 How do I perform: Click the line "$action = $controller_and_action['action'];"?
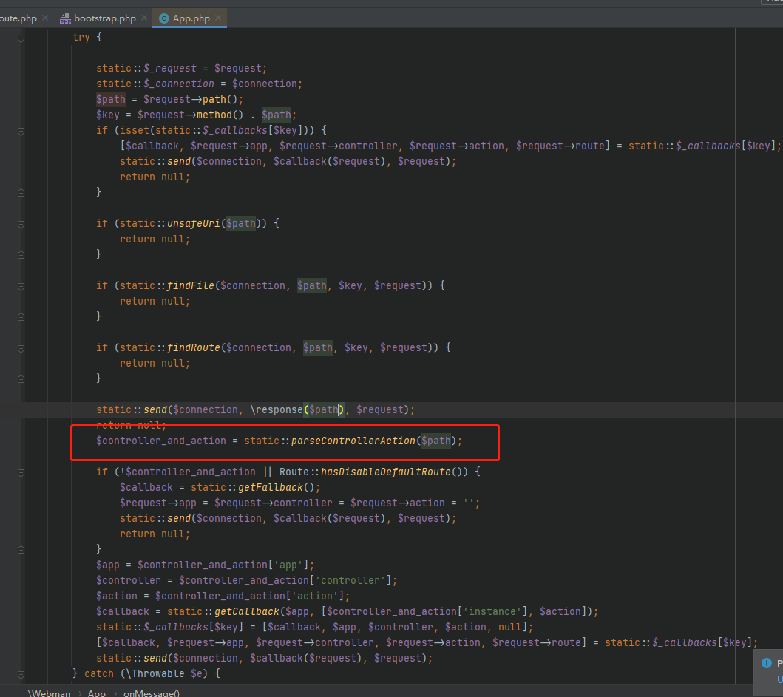(x=223, y=596)
